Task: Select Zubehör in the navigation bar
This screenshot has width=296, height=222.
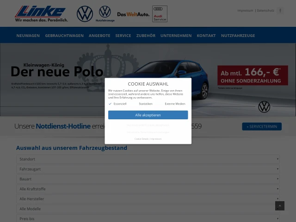Action: pyautogui.click(x=146, y=36)
